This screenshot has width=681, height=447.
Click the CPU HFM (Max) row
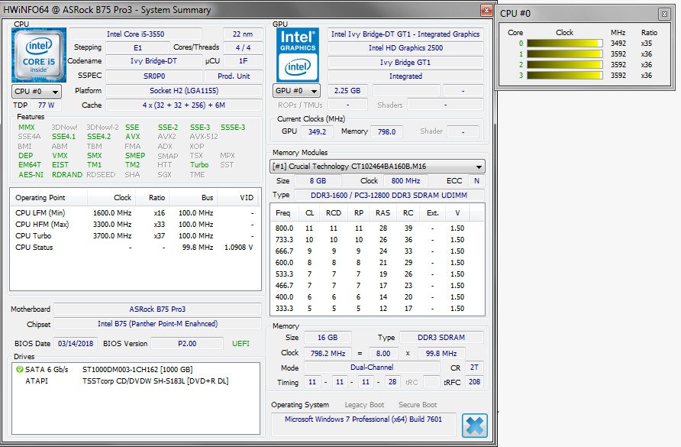135,225
